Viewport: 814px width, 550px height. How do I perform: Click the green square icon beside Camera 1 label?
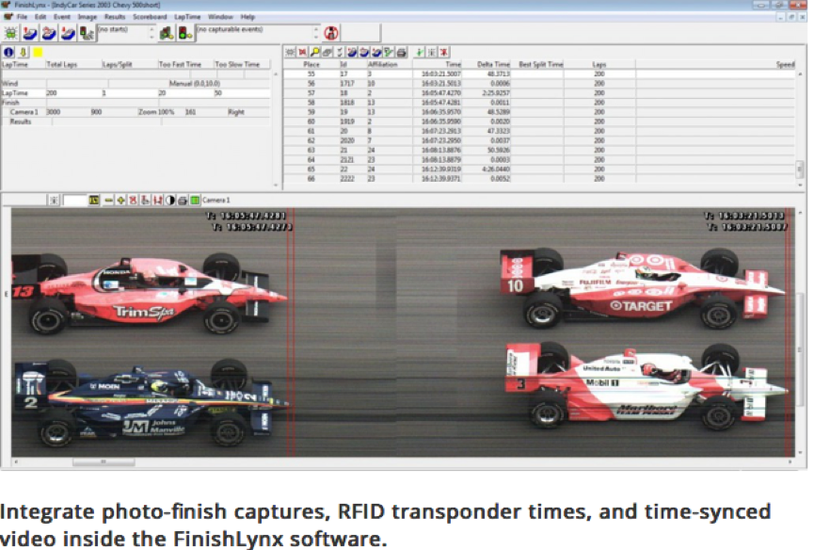coord(195,200)
